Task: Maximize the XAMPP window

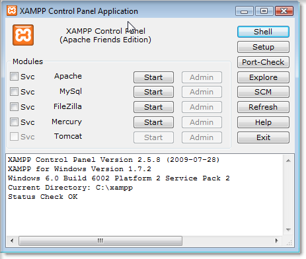Action: point(264,11)
